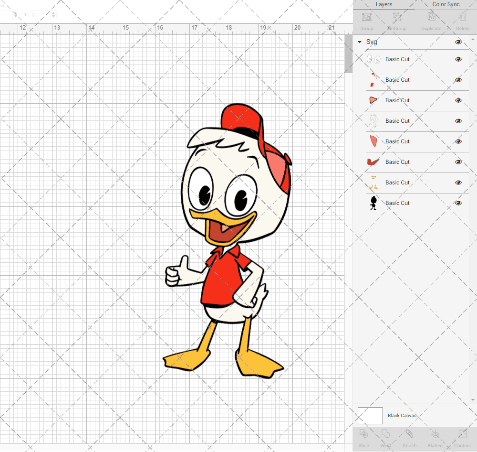This screenshot has width=477, height=452.
Task: Click the Duplicate layer icon
Action: pyautogui.click(x=431, y=17)
